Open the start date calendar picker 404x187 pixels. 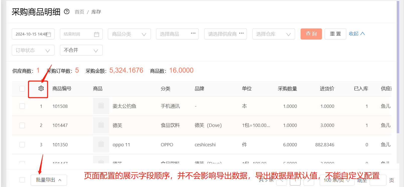(x=49, y=34)
